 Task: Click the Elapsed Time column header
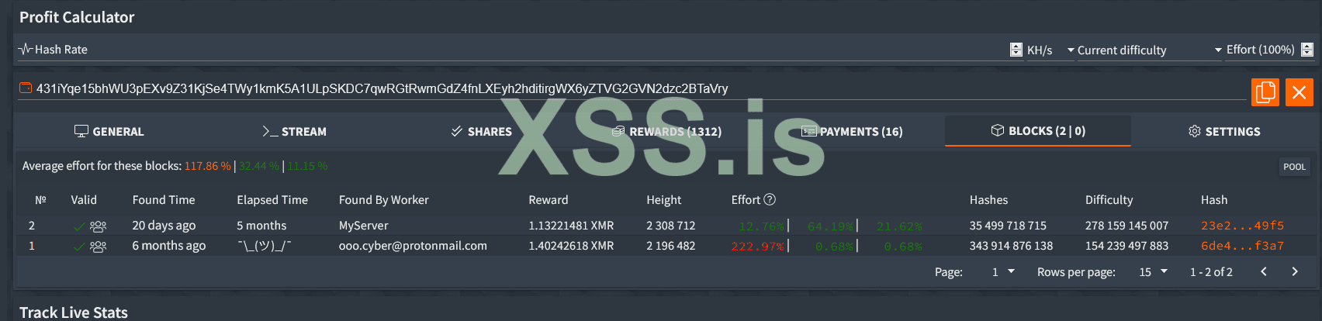point(272,199)
